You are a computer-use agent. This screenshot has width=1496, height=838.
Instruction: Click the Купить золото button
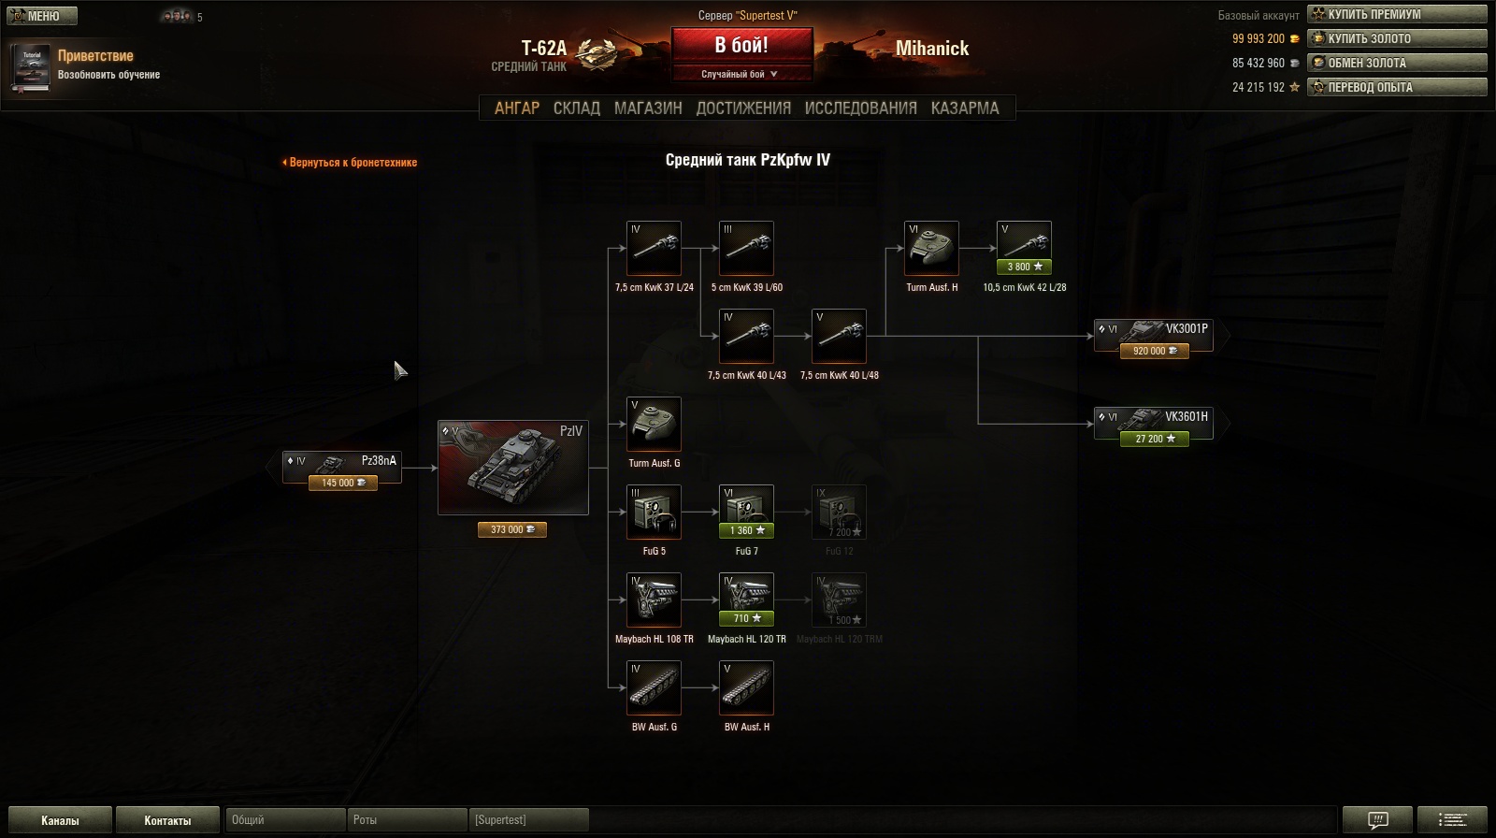1397,38
